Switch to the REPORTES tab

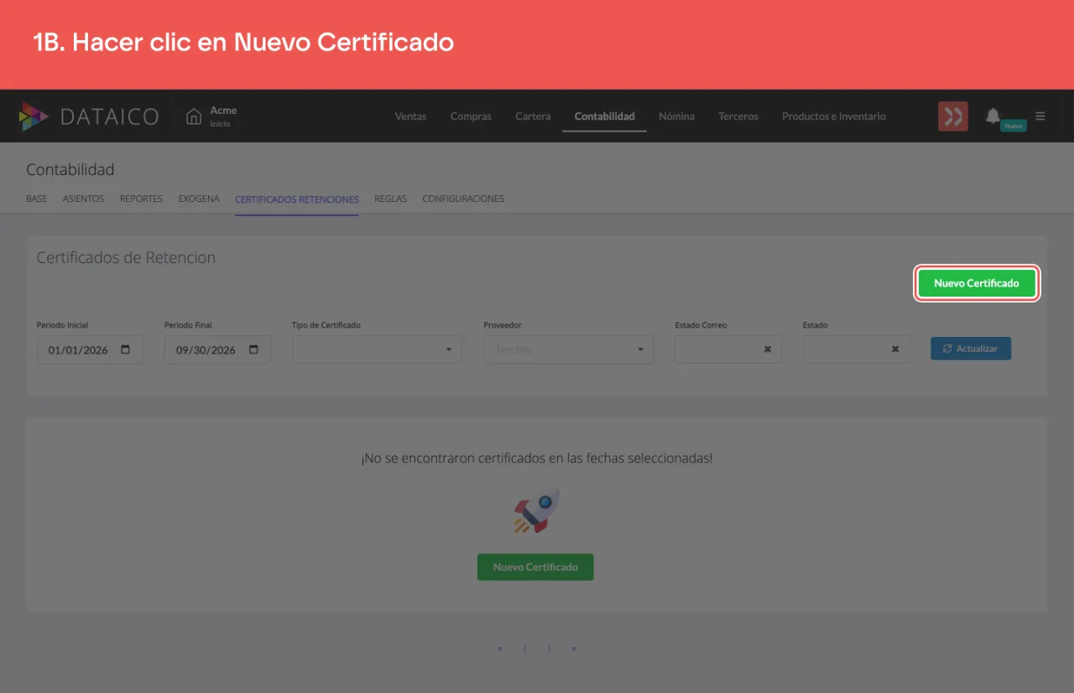[141, 199]
